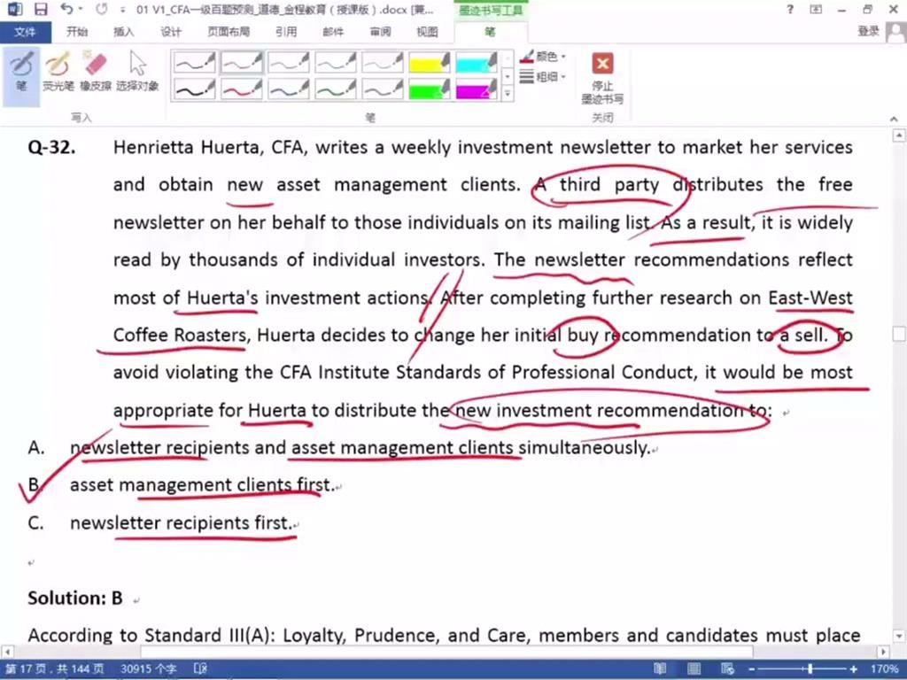Click the 30915 个字 word count
This screenshot has height=680, width=907.
tap(149, 668)
